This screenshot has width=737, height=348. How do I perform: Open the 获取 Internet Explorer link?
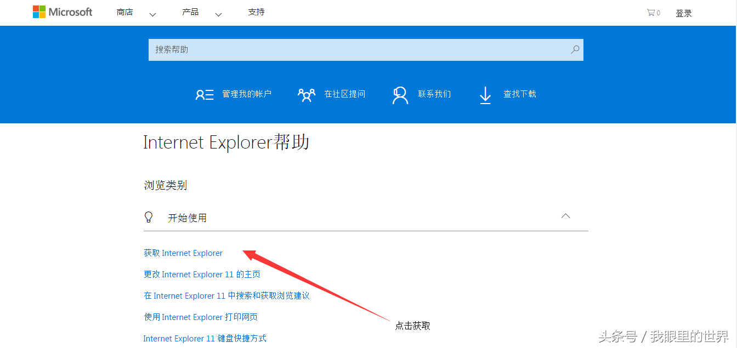click(x=183, y=253)
